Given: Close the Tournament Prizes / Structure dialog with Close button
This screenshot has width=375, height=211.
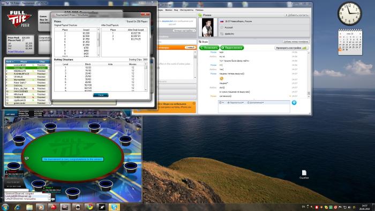Looking at the screenshot, I should coord(101,95).
